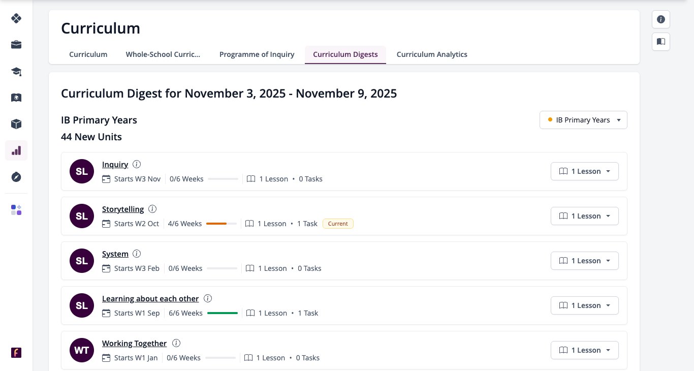
Task: Select the bar chart analytics sidebar icon
Action: 16,150
